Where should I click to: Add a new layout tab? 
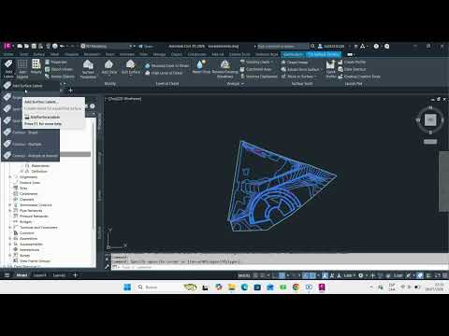pyautogui.click(x=75, y=275)
